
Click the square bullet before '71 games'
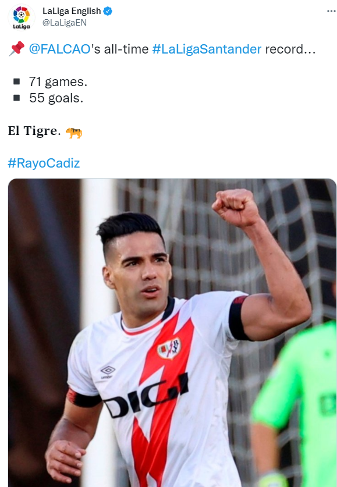coord(16,81)
